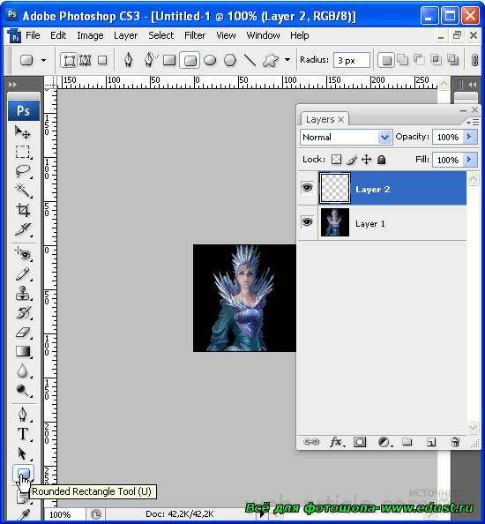Choose Rounded Rectangle in options bar
Image resolution: width=485 pixels, height=524 pixels.
[x=190, y=61]
